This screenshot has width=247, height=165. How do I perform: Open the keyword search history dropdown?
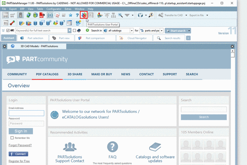[x=69, y=30]
